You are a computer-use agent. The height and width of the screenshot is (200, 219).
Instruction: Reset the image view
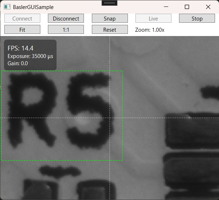[109, 30]
